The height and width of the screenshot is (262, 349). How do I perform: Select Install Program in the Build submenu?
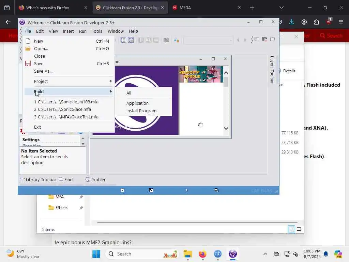[x=144, y=111]
